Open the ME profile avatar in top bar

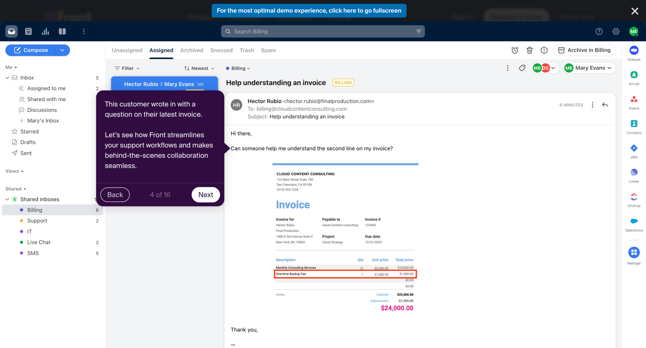tap(634, 31)
